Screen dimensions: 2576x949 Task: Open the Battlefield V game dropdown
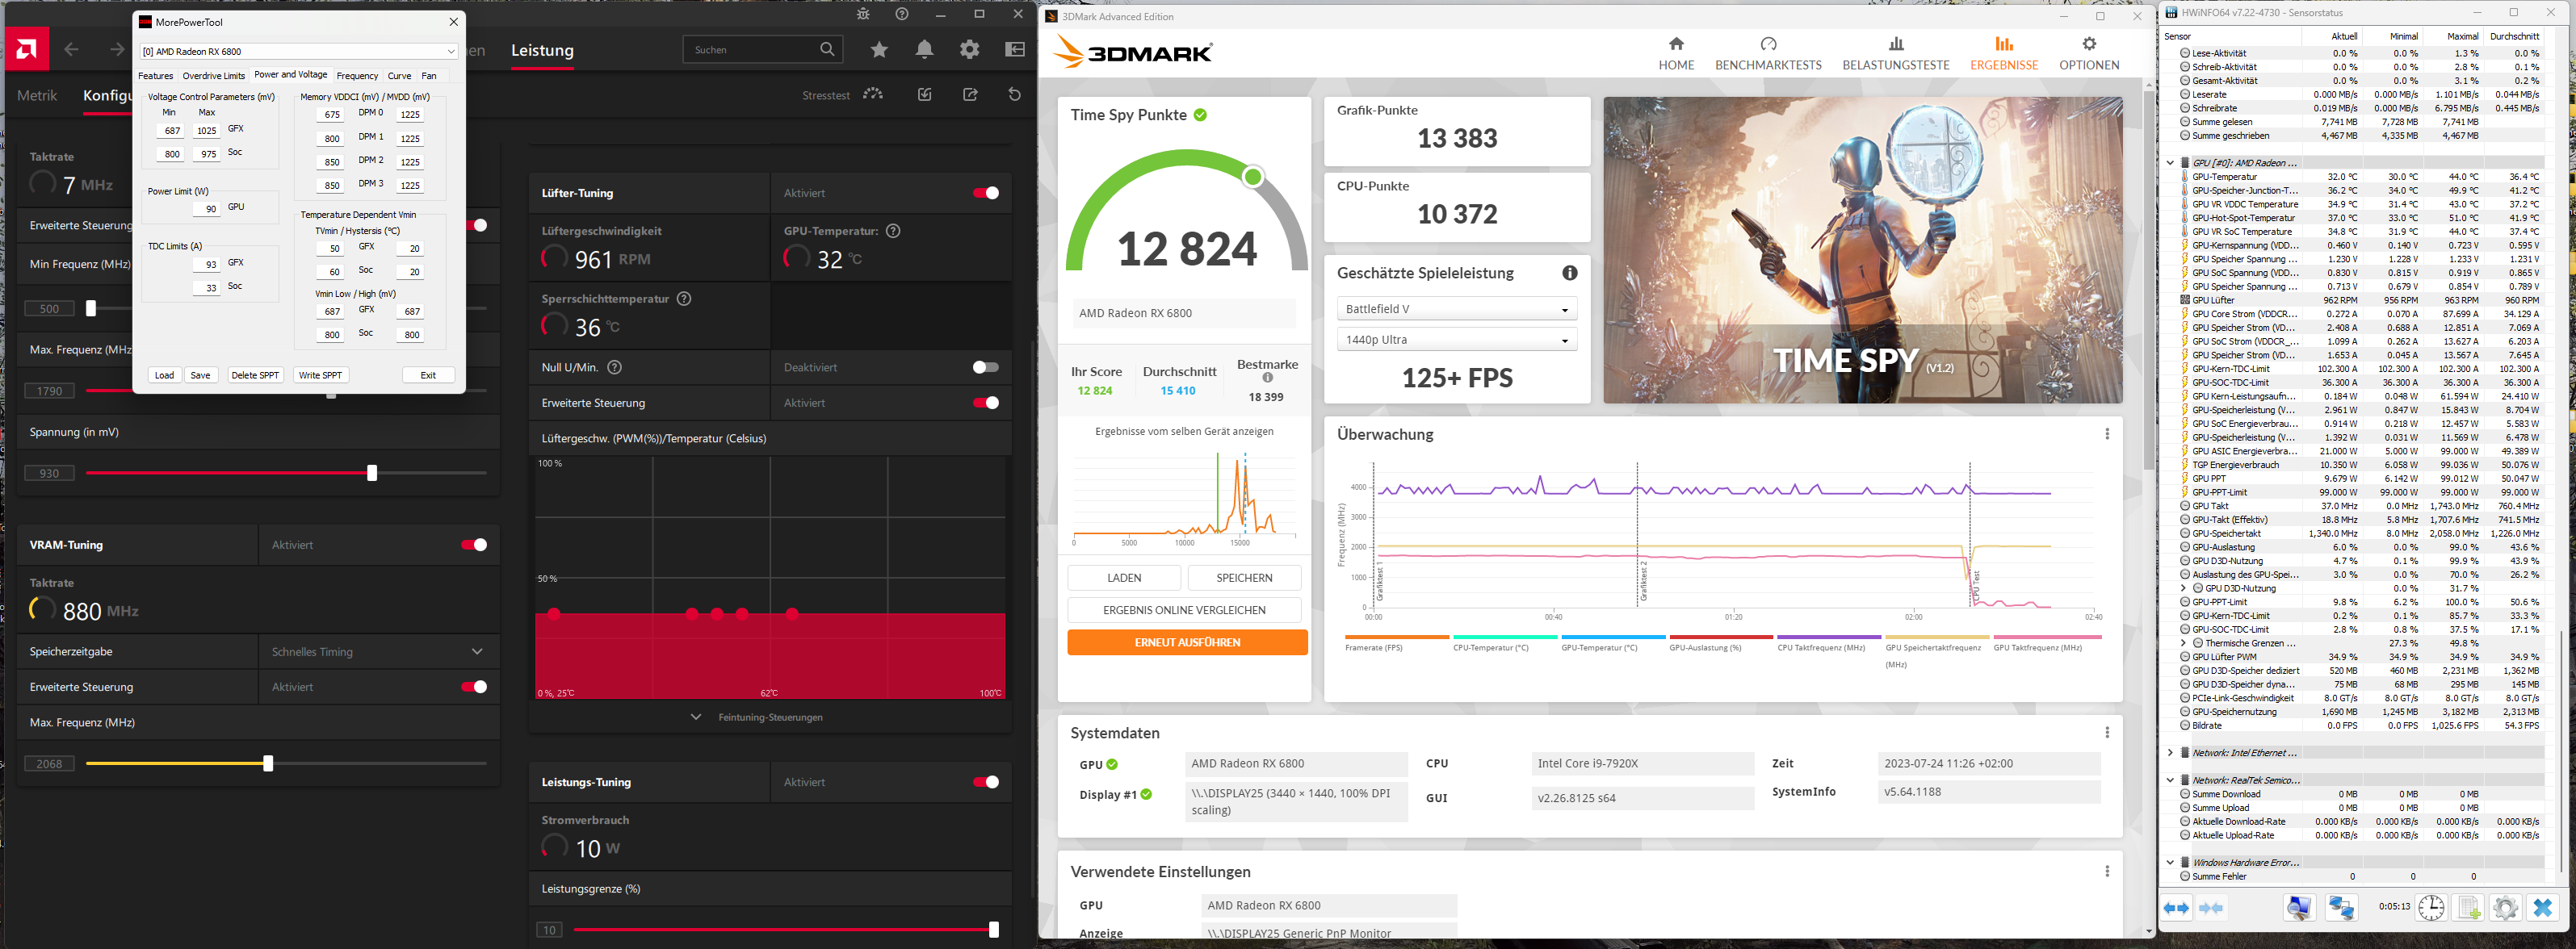(1456, 309)
